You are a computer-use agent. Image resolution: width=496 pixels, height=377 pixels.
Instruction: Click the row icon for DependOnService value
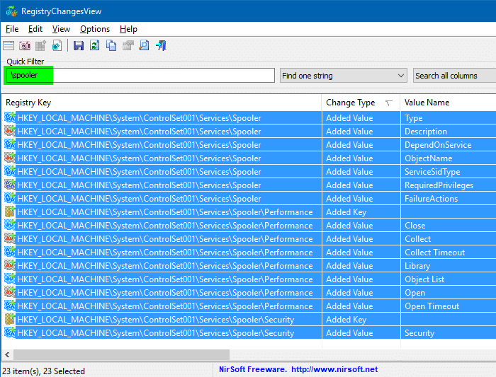[x=10, y=144]
